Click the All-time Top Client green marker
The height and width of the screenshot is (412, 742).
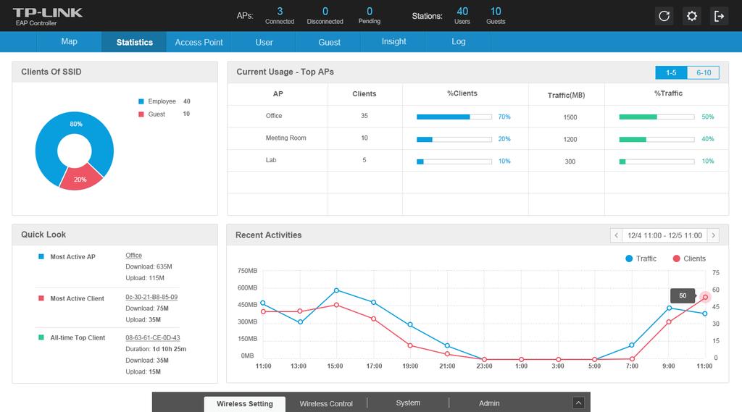click(41, 337)
